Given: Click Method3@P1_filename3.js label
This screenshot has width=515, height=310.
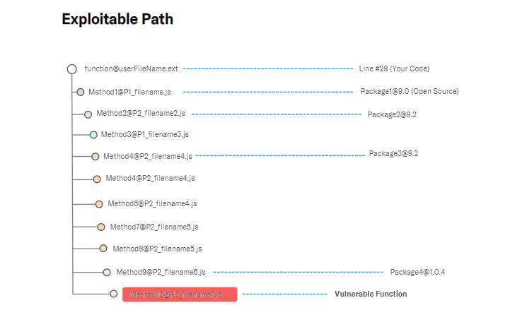Looking at the screenshot, I should pyautogui.click(x=145, y=134).
